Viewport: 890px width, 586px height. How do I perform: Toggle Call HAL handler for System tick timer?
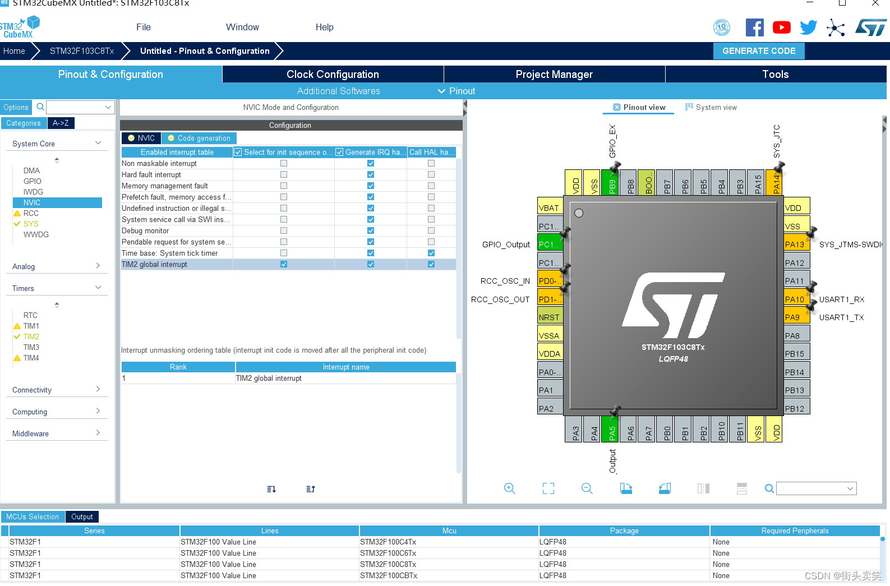click(x=431, y=253)
